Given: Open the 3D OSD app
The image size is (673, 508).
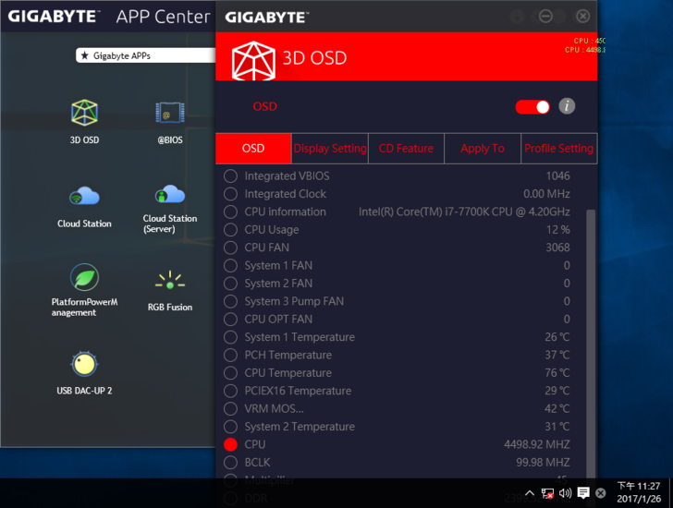Looking at the screenshot, I should click(x=84, y=114).
